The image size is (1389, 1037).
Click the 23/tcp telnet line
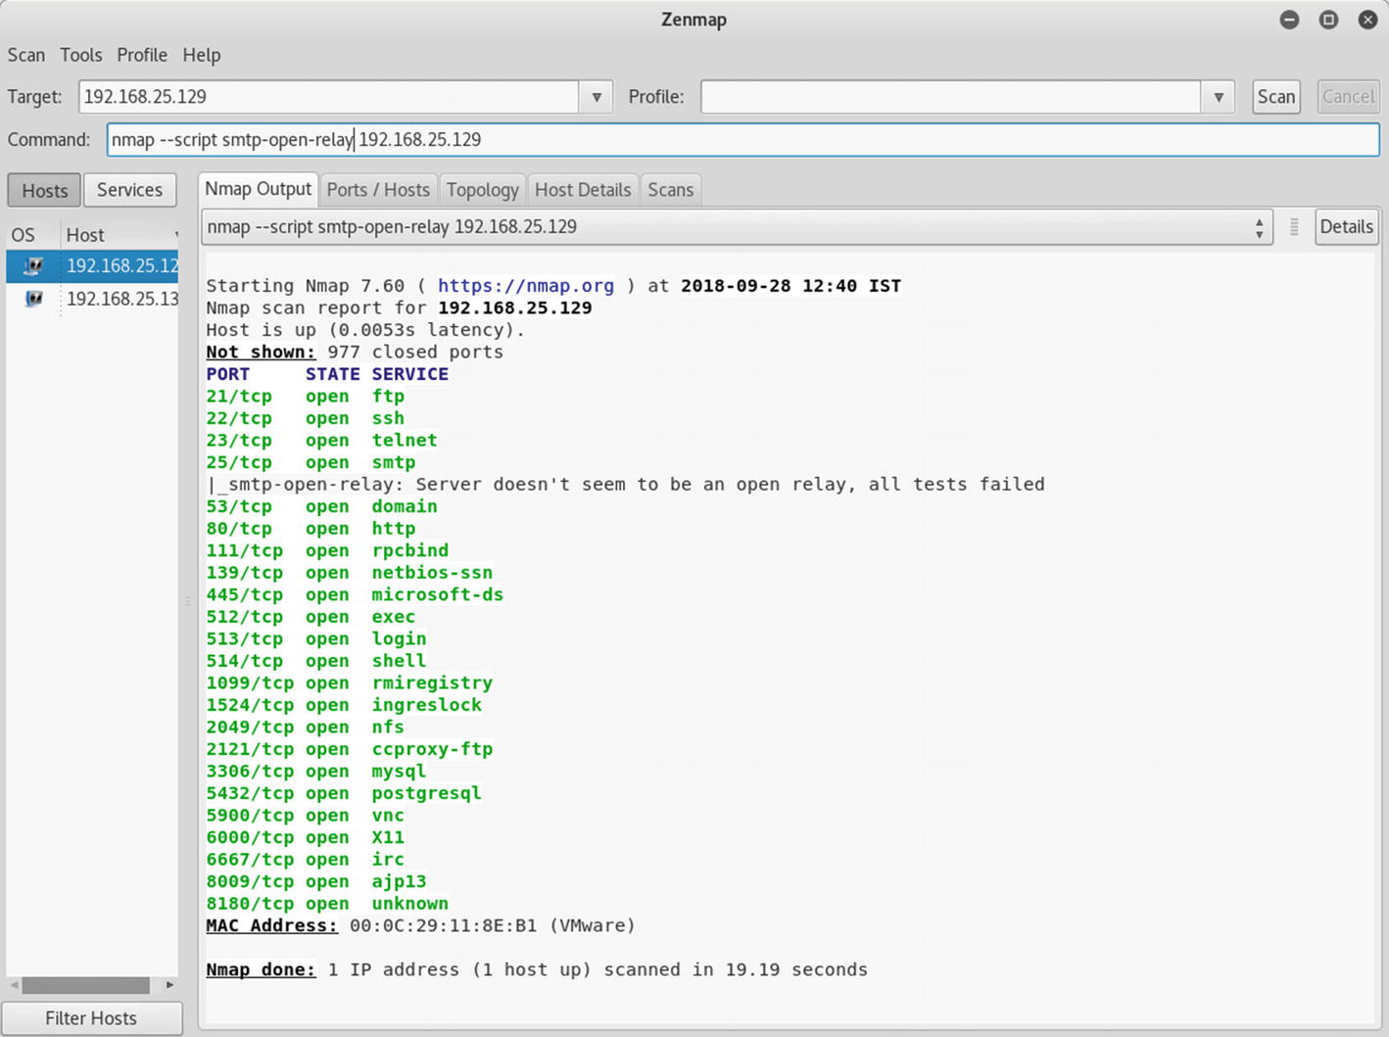(x=322, y=441)
